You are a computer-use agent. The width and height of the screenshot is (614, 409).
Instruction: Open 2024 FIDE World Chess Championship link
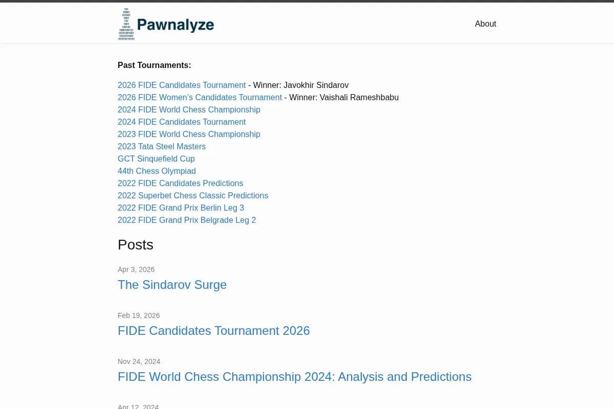(x=189, y=110)
